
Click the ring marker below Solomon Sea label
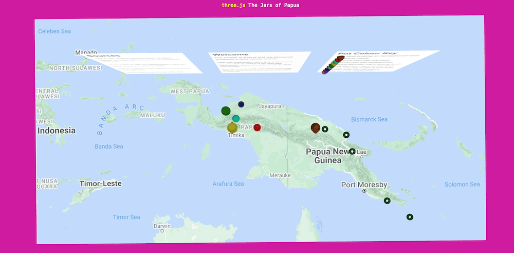click(x=410, y=217)
